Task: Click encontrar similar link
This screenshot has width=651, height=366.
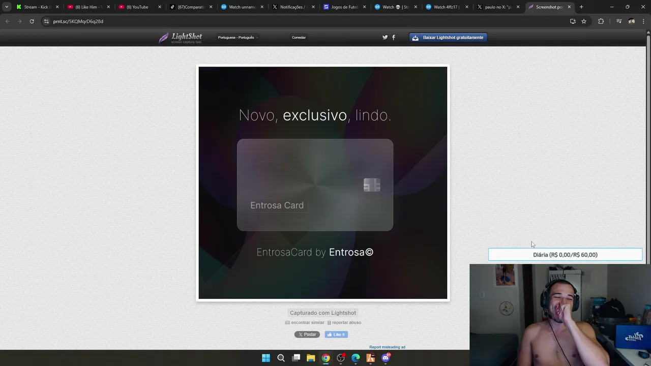Action: [305, 323]
